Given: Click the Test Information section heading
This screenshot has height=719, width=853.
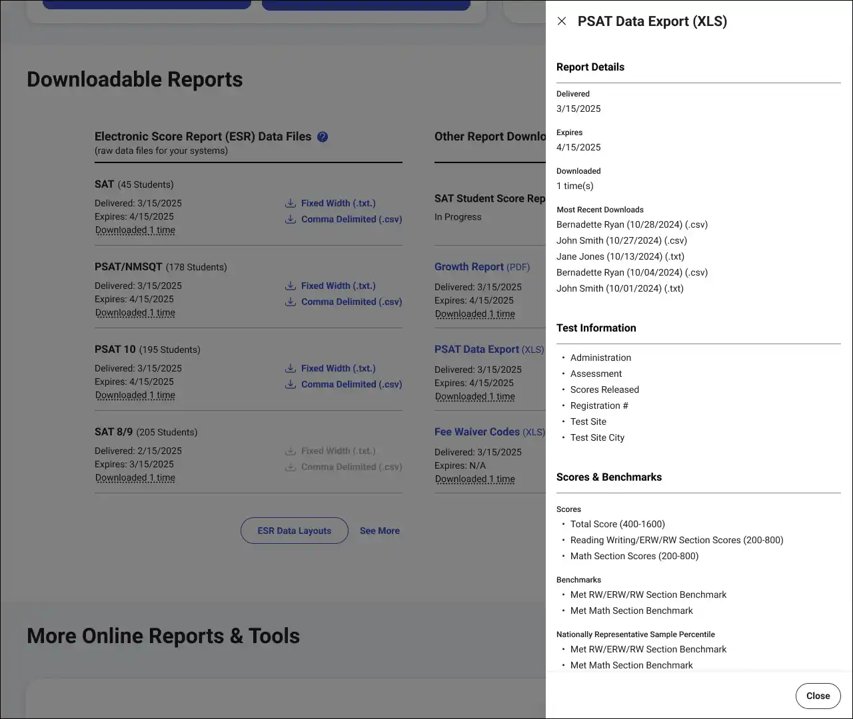Looking at the screenshot, I should pos(596,328).
